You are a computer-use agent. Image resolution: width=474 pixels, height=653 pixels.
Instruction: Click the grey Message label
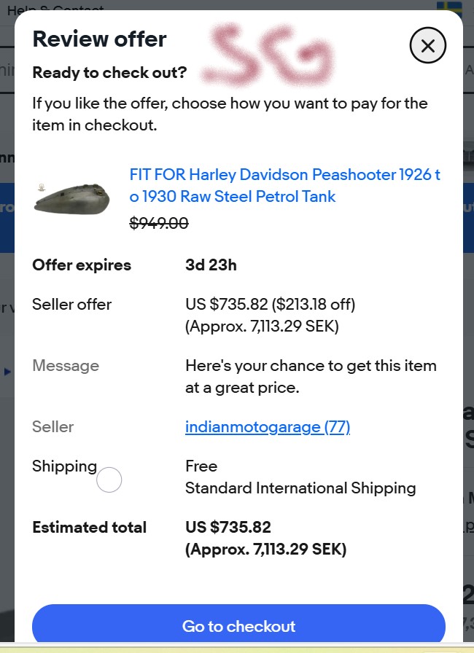[x=66, y=366]
